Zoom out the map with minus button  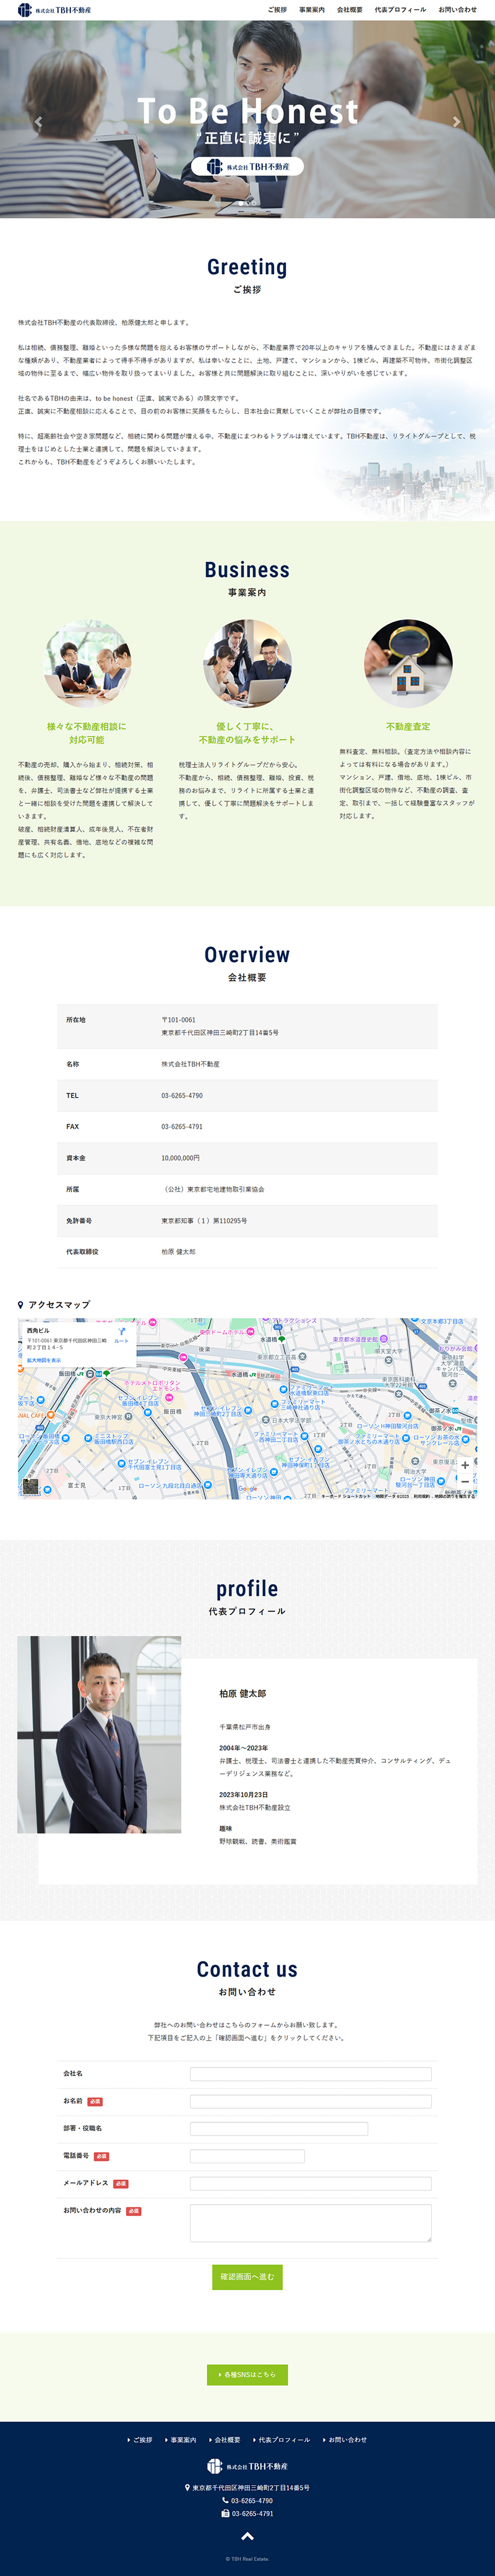(465, 1482)
